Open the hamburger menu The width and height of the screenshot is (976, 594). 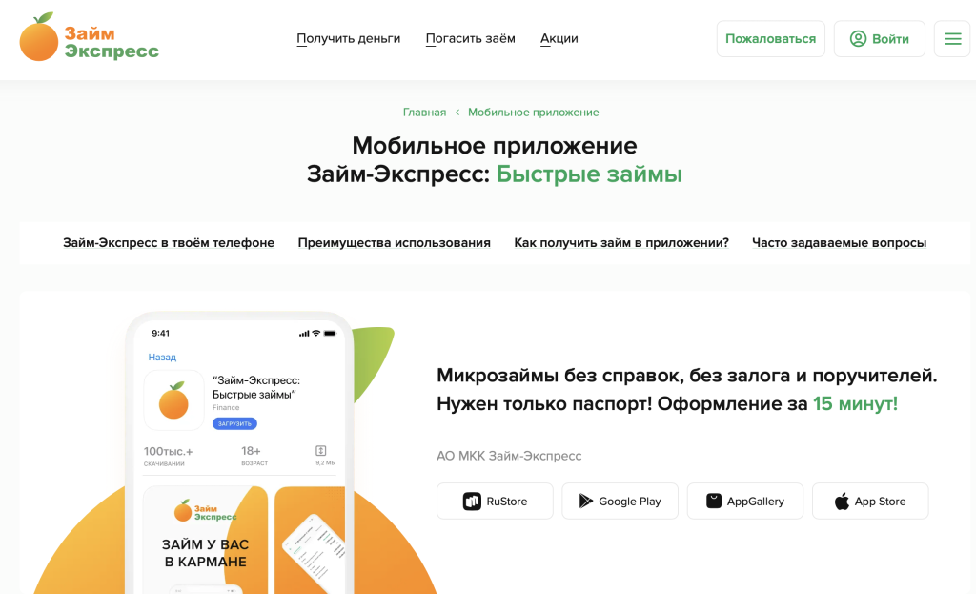pos(951,39)
